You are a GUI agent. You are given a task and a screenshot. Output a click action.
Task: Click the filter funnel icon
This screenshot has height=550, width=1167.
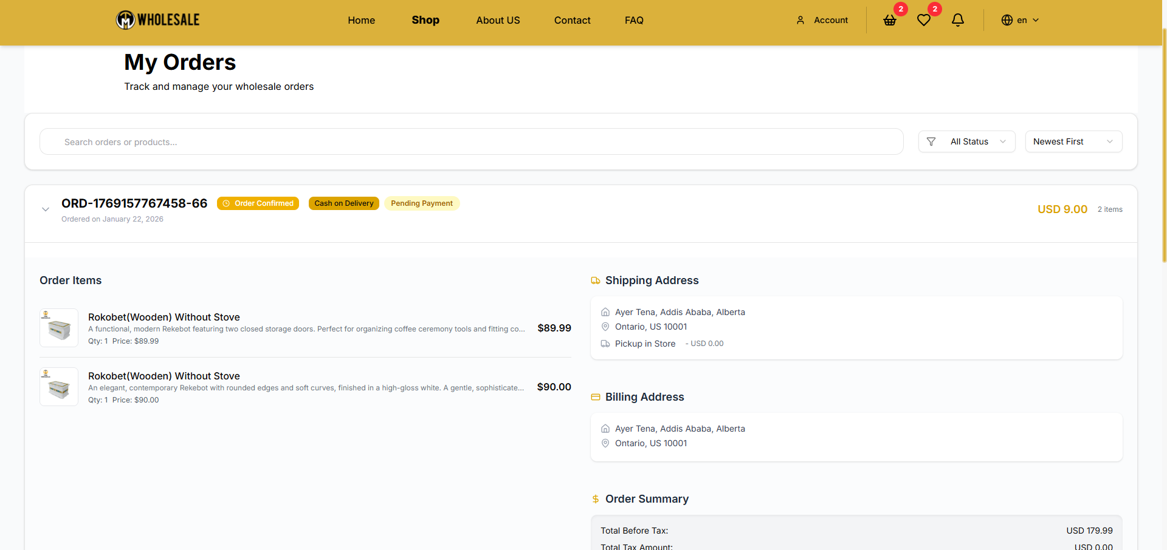coord(931,141)
